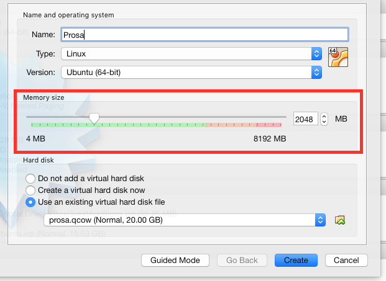Click the Type dropdown blue arrow
386x281 pixels.
point(316,53)
